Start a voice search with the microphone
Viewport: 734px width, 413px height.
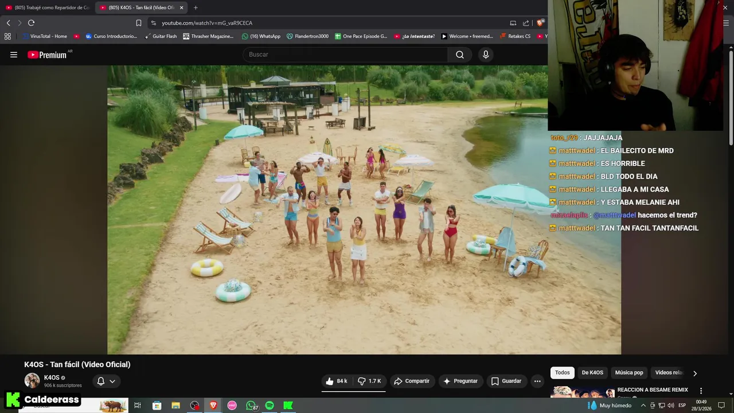pos(486,54)
